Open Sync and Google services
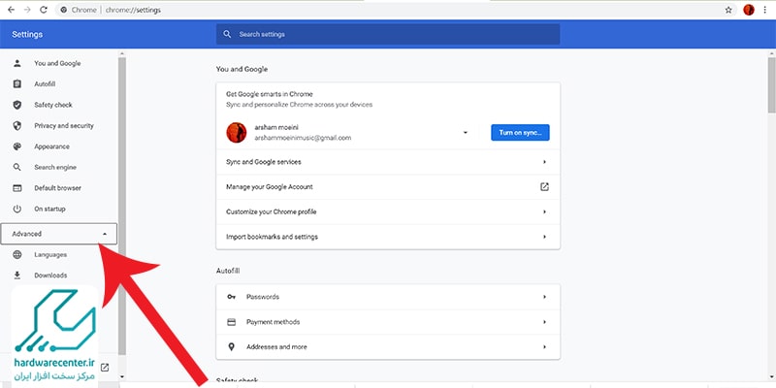776x388 pixels. pyautogui.click(x=388, y=162)
